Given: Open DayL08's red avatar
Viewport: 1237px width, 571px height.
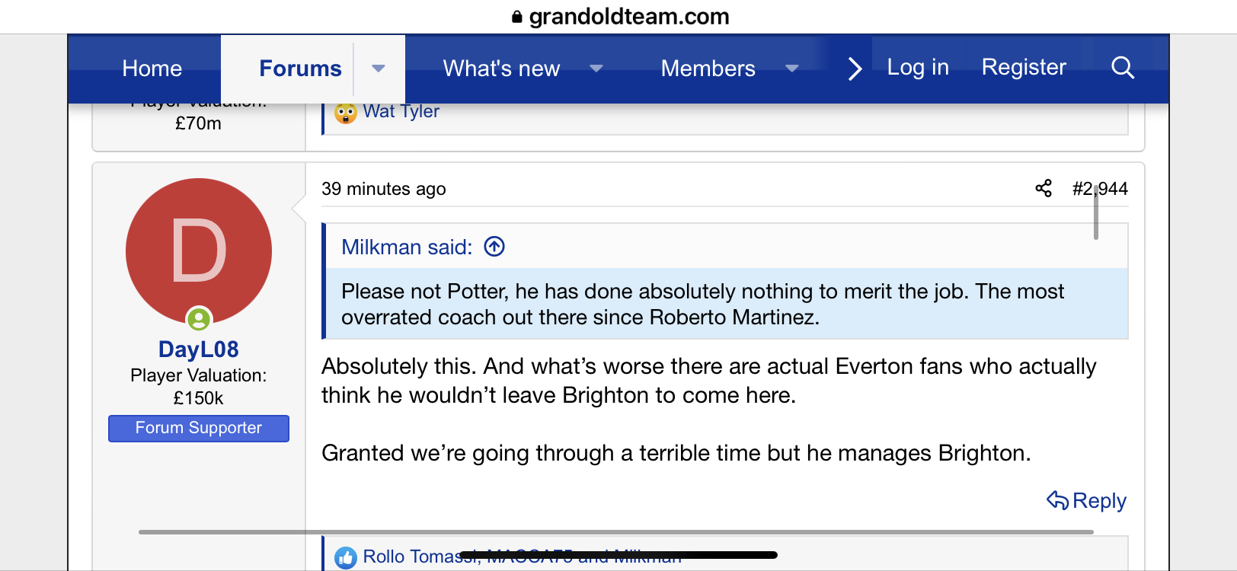Looking at the screenshot, I should pyautogui.click(x=199, y=251).
